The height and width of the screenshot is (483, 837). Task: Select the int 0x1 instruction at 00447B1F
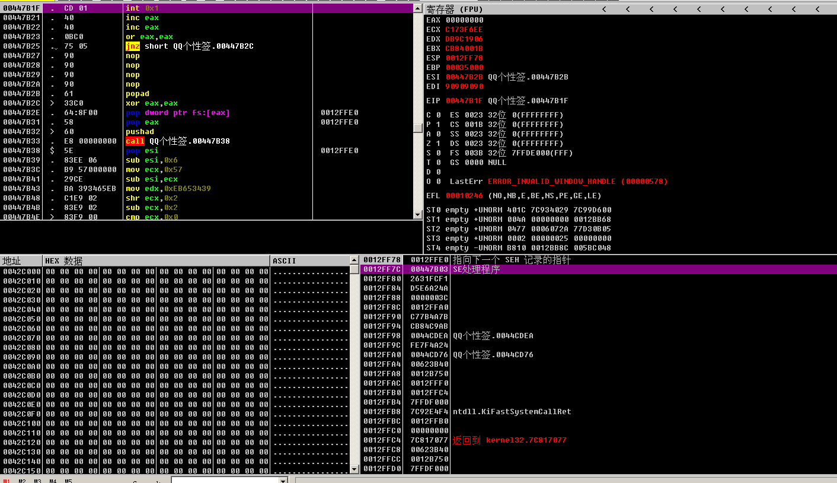[206, 8]
